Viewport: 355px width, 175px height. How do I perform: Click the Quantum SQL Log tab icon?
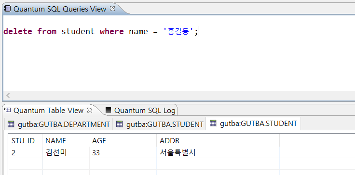(x=109, y=110)
